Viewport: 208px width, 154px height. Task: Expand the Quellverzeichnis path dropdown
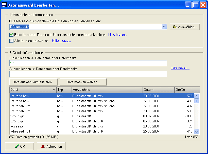pyautogui.click(x=164, y=27)
